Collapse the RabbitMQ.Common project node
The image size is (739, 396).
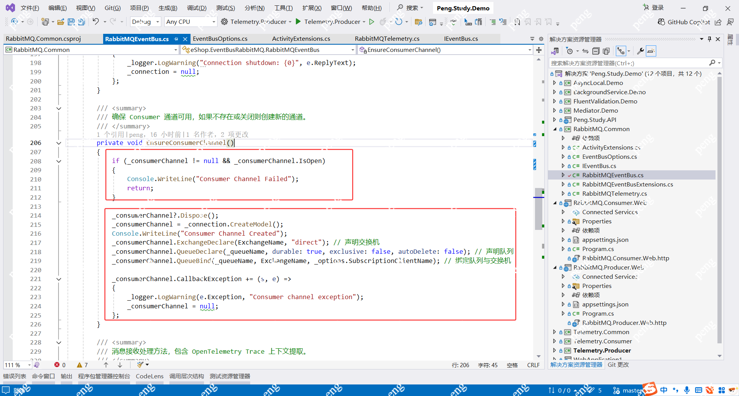(555, 129)
